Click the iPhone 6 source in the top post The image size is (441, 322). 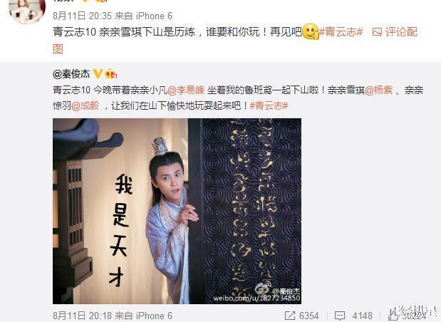pyautogui.click(x=154, y=16)
